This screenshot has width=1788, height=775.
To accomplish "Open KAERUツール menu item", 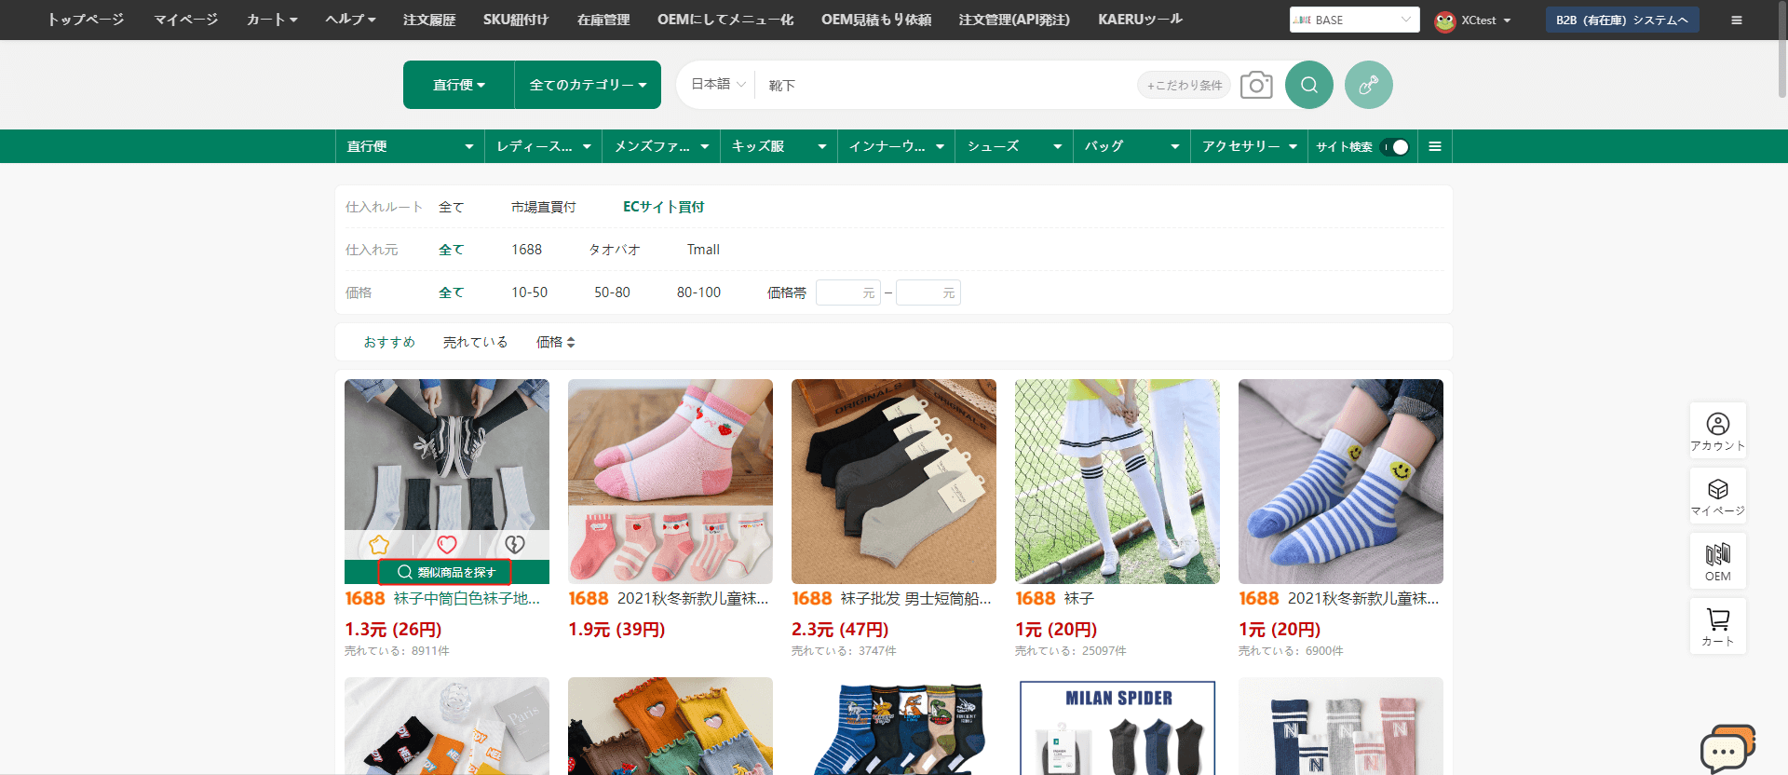I will pos(1140,20).
